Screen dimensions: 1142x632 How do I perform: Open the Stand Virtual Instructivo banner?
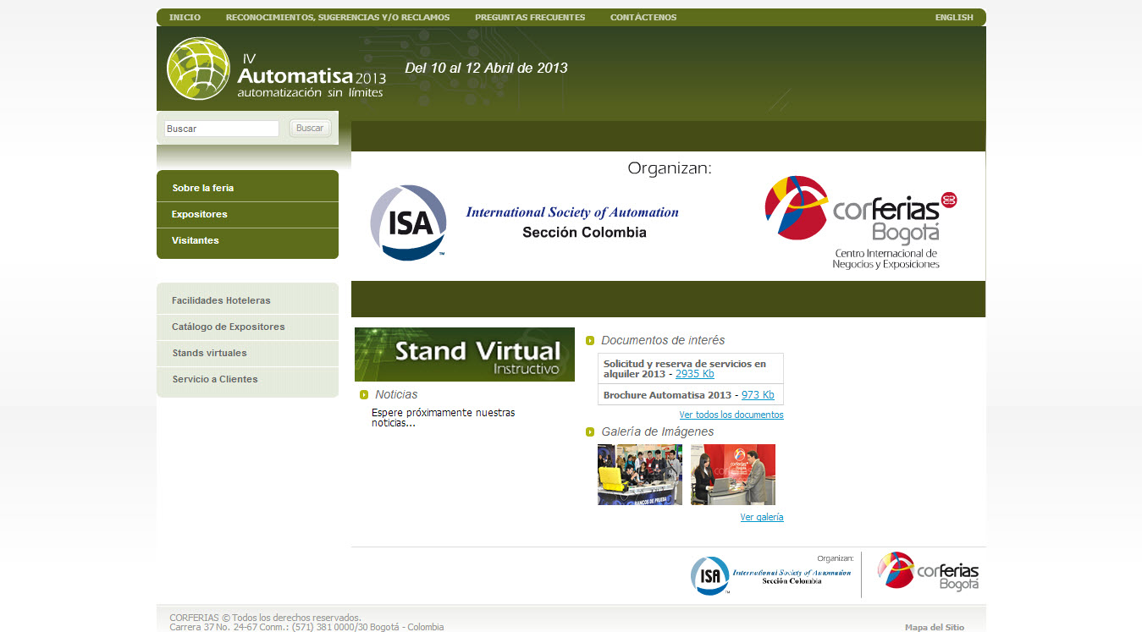[x=465, y=354]
